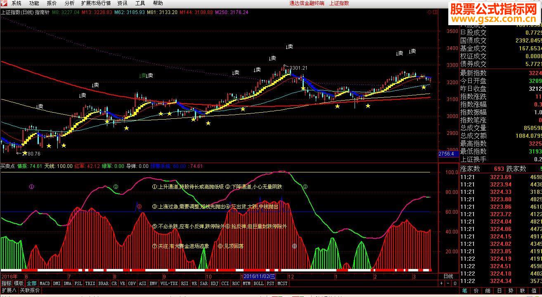
Task: Open the 帮助 menu
Action: 158,3
